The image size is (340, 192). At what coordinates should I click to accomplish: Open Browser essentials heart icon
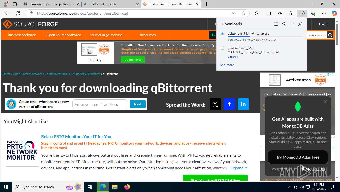(x=313, y=13)
